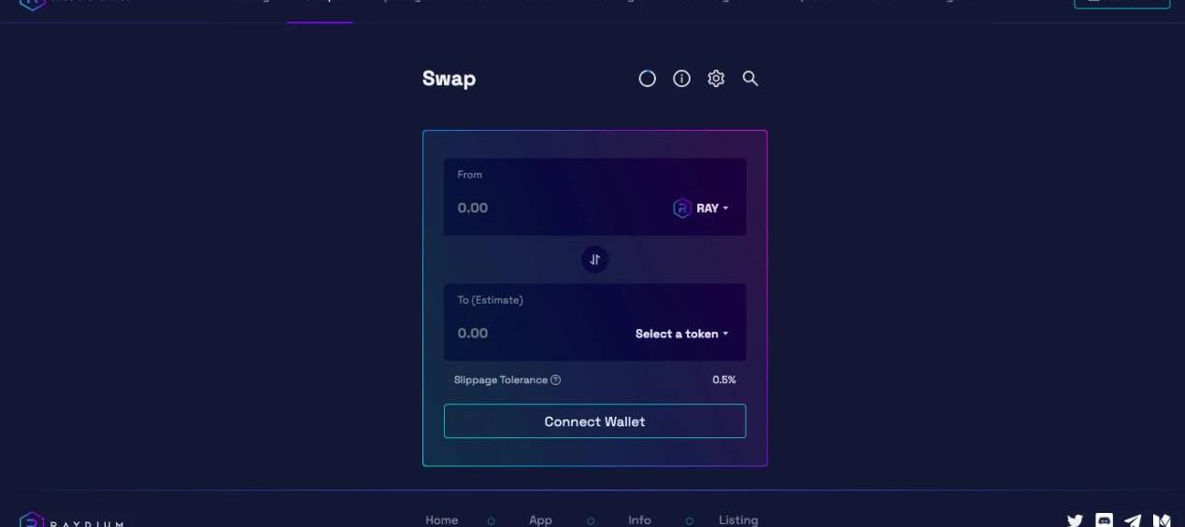Go to Home footer link

click(442, 520)
